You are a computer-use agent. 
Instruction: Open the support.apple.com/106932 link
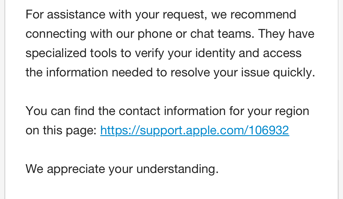194,130
